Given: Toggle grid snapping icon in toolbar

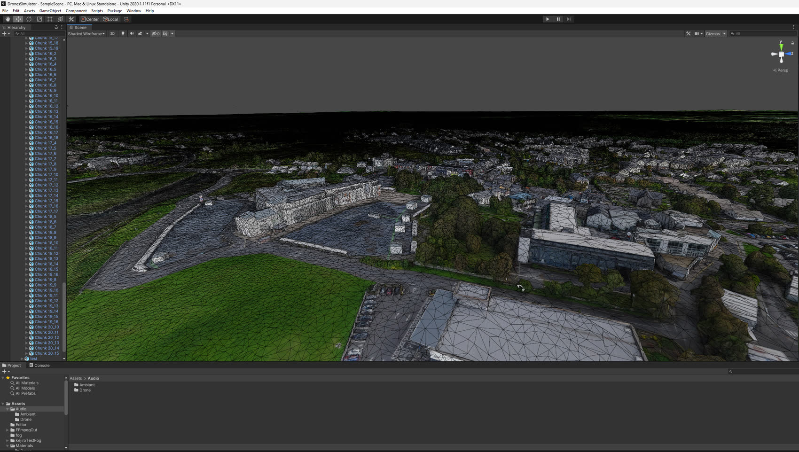Looking at the screenshot, I should click(x=126, y=19).
